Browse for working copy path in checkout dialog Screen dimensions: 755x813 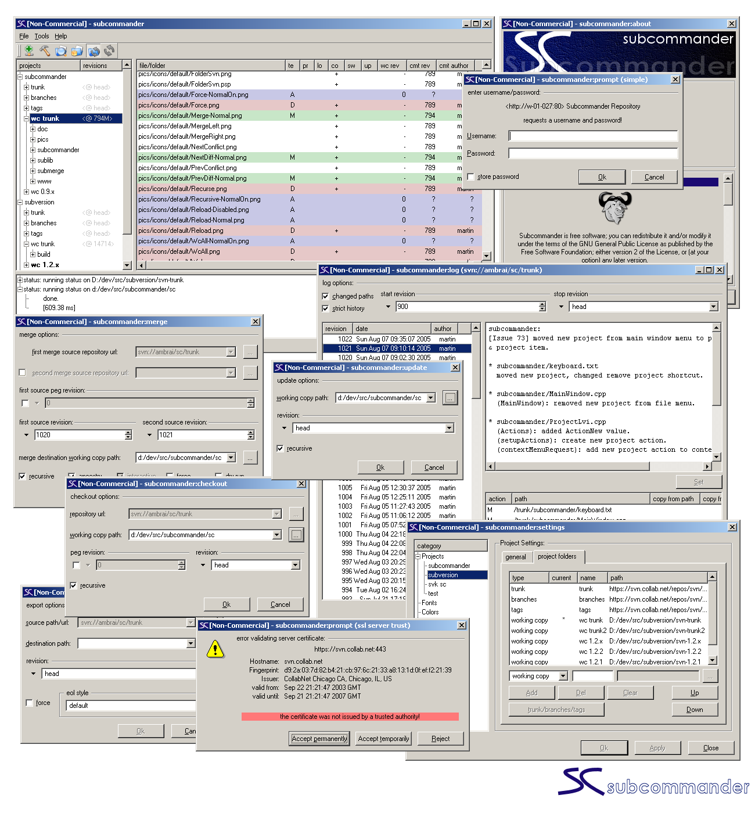pyautogui.click(x=296, y=535)
